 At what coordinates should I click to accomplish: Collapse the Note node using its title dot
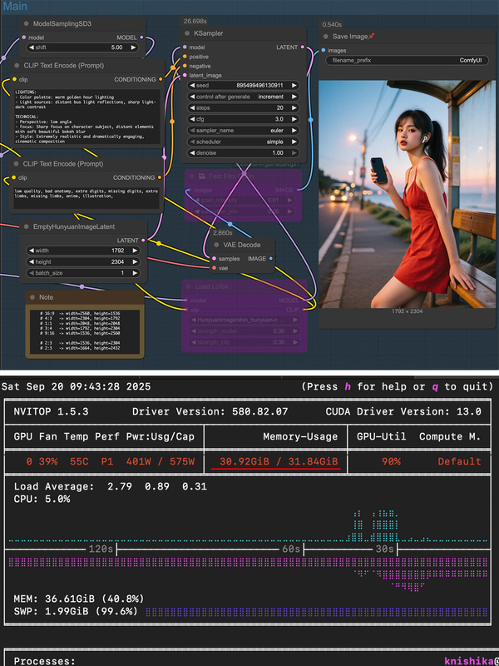[x=32, y=297]
